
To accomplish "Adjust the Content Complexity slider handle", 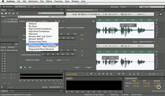I will click(68, 51).
